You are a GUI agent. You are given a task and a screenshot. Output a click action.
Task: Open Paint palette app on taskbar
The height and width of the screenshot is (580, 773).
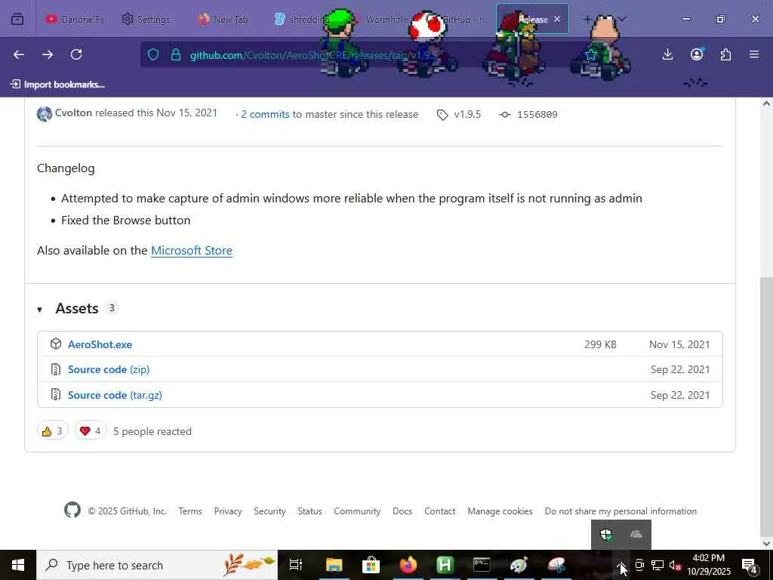pyautogui.click(x=519, y=565)
